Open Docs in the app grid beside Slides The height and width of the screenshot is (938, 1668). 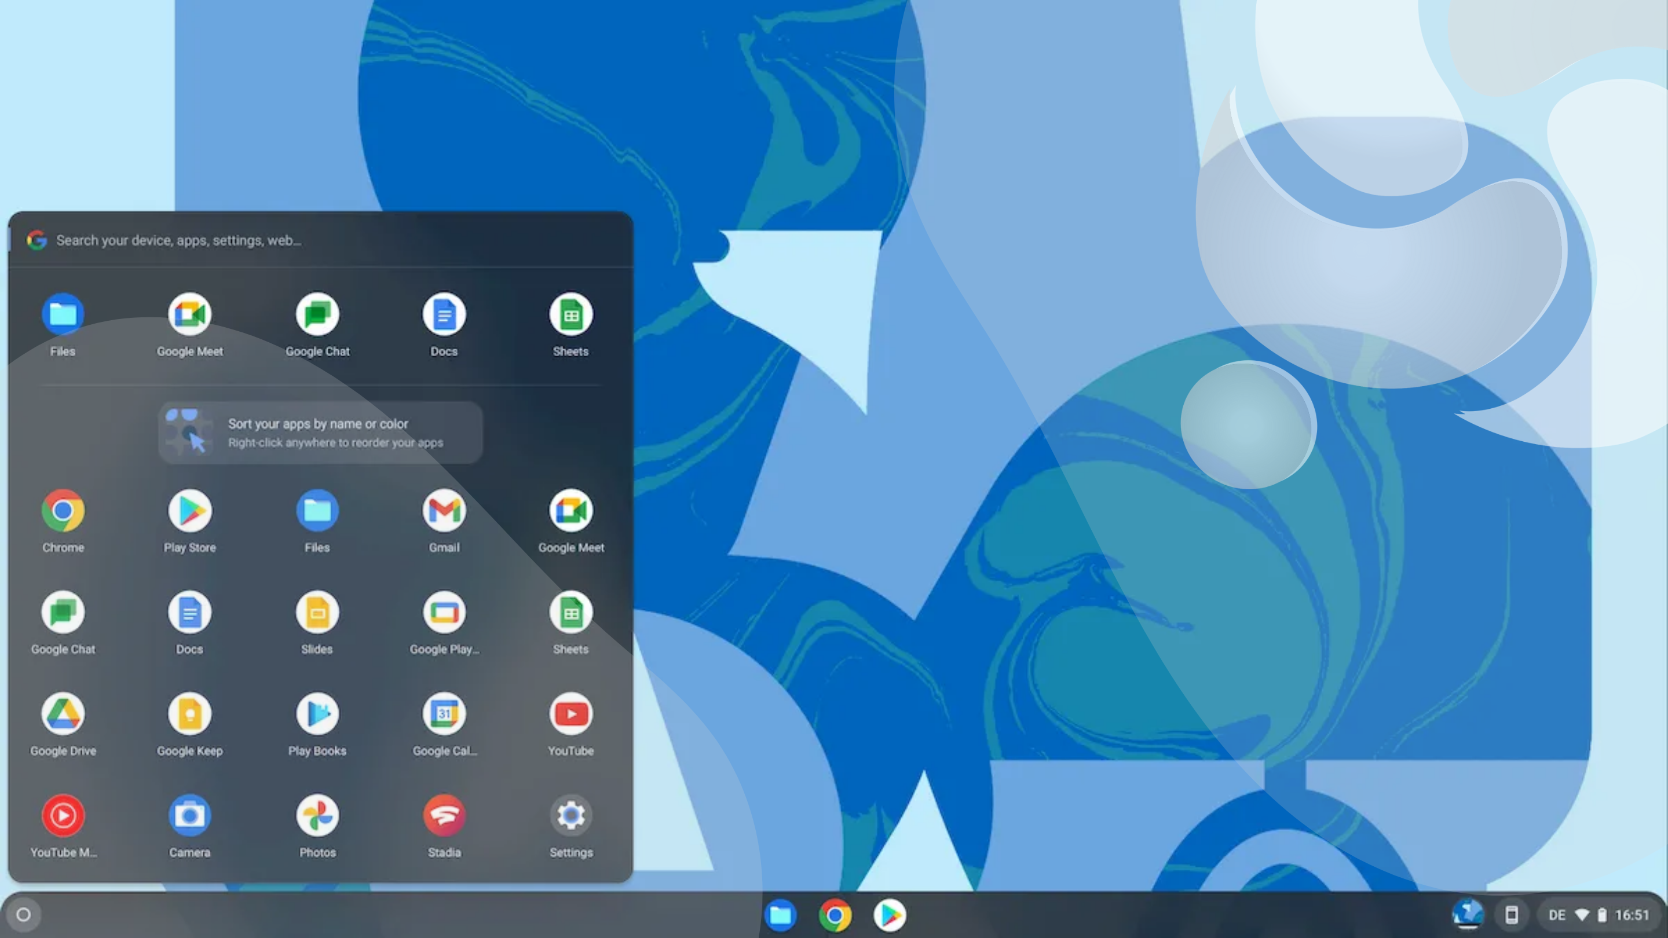pos(190,613)
